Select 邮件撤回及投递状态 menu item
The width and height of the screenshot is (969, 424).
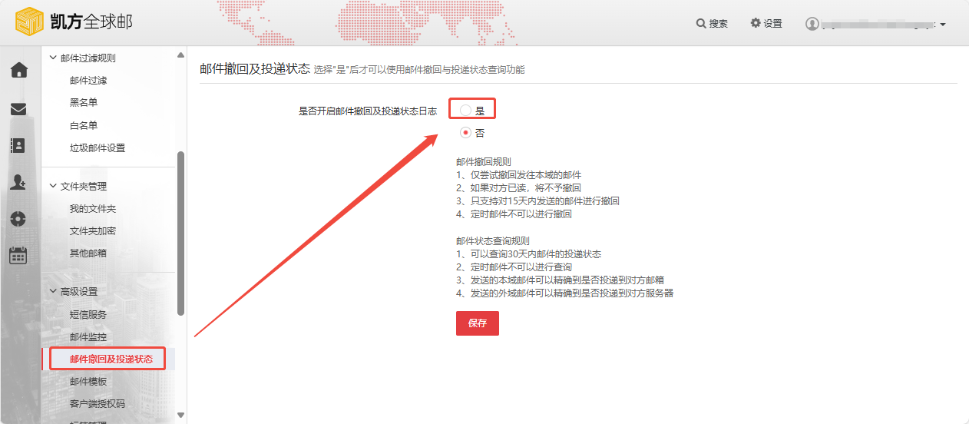[111, 359]
